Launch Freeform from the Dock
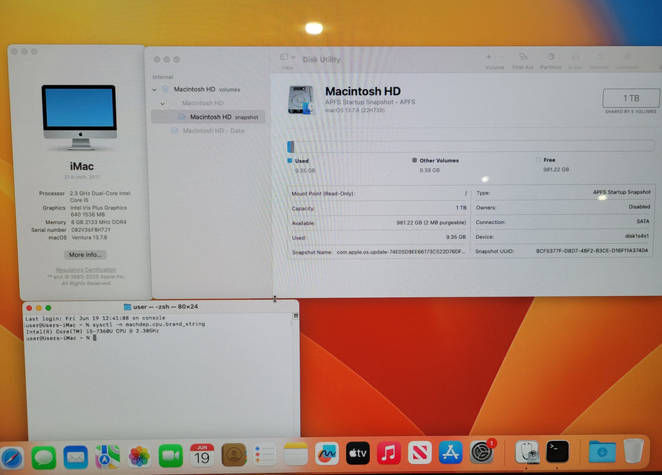This screenshot has width=662, height=475. [x=327, y=454]
